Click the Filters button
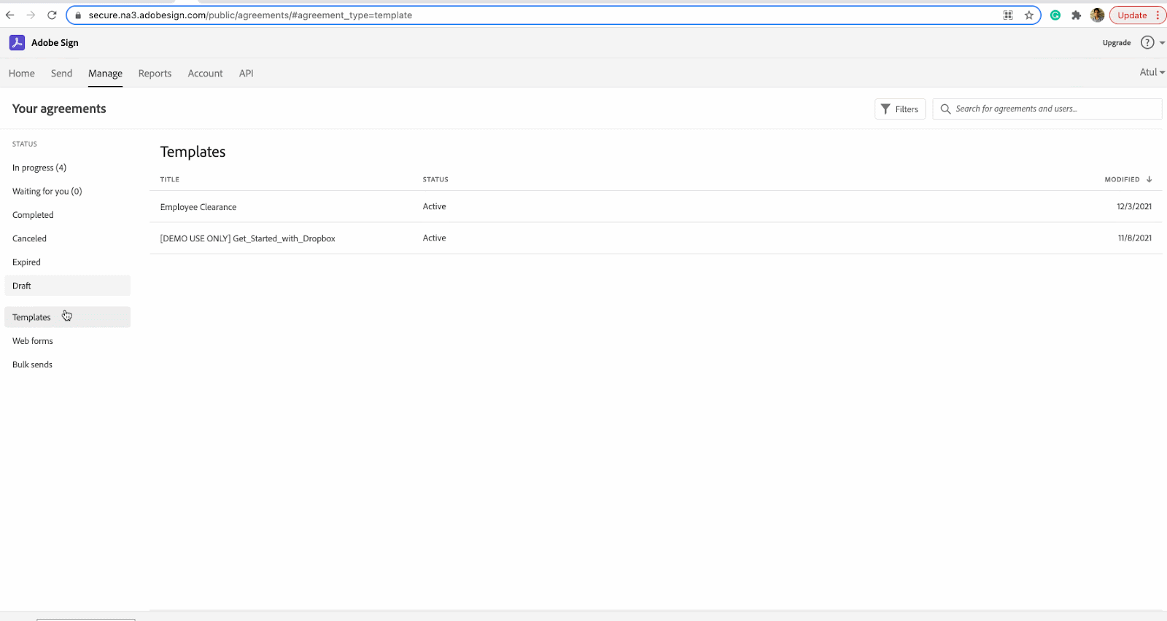This screenshot has height=621, width=1167. coord(900,109)
